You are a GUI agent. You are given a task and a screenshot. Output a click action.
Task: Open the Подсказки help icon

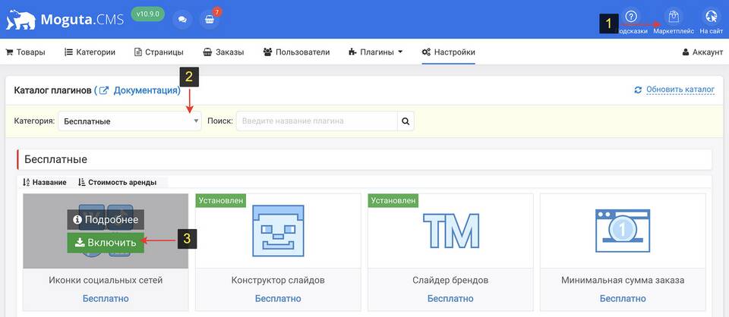[x=631, y=17]
